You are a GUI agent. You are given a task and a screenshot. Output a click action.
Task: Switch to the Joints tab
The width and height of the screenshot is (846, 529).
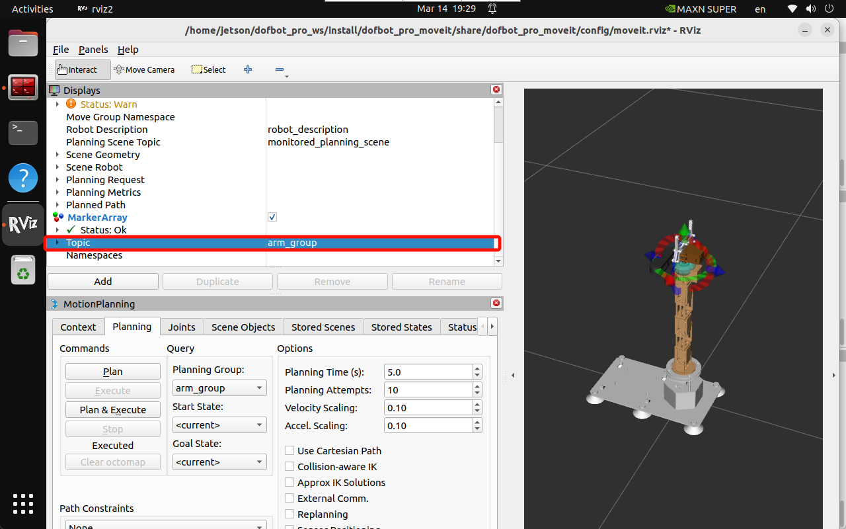182,327
